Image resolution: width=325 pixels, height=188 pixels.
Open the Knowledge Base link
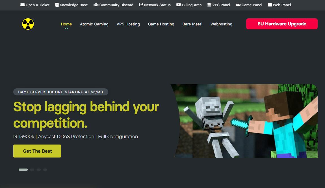click(71, 5)
